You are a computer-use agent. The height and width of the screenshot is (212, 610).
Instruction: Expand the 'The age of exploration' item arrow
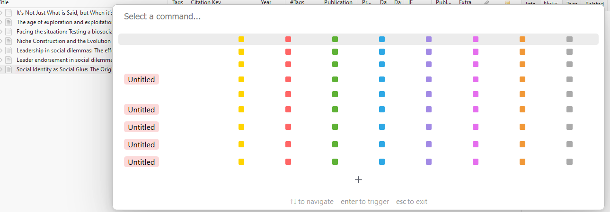1,22
